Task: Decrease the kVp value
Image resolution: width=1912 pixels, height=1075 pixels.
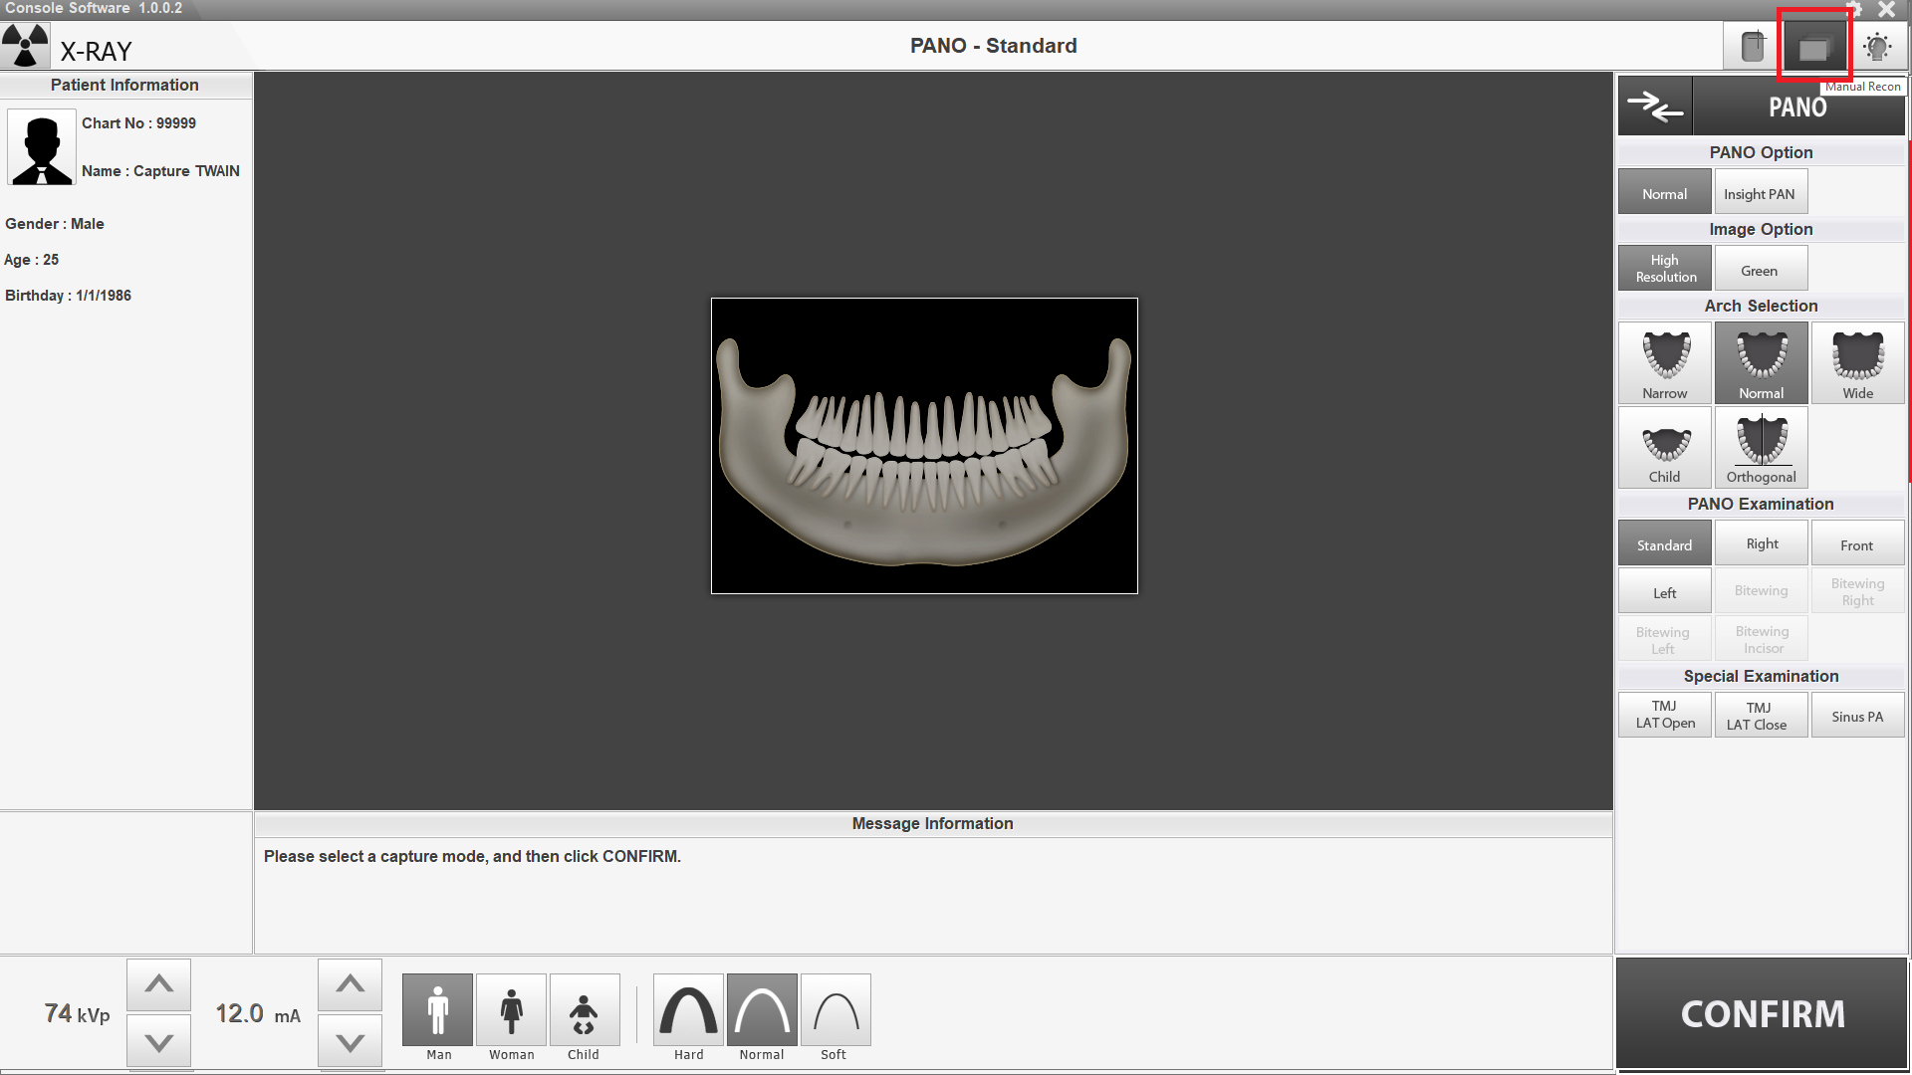Action: coord(159,1041)
